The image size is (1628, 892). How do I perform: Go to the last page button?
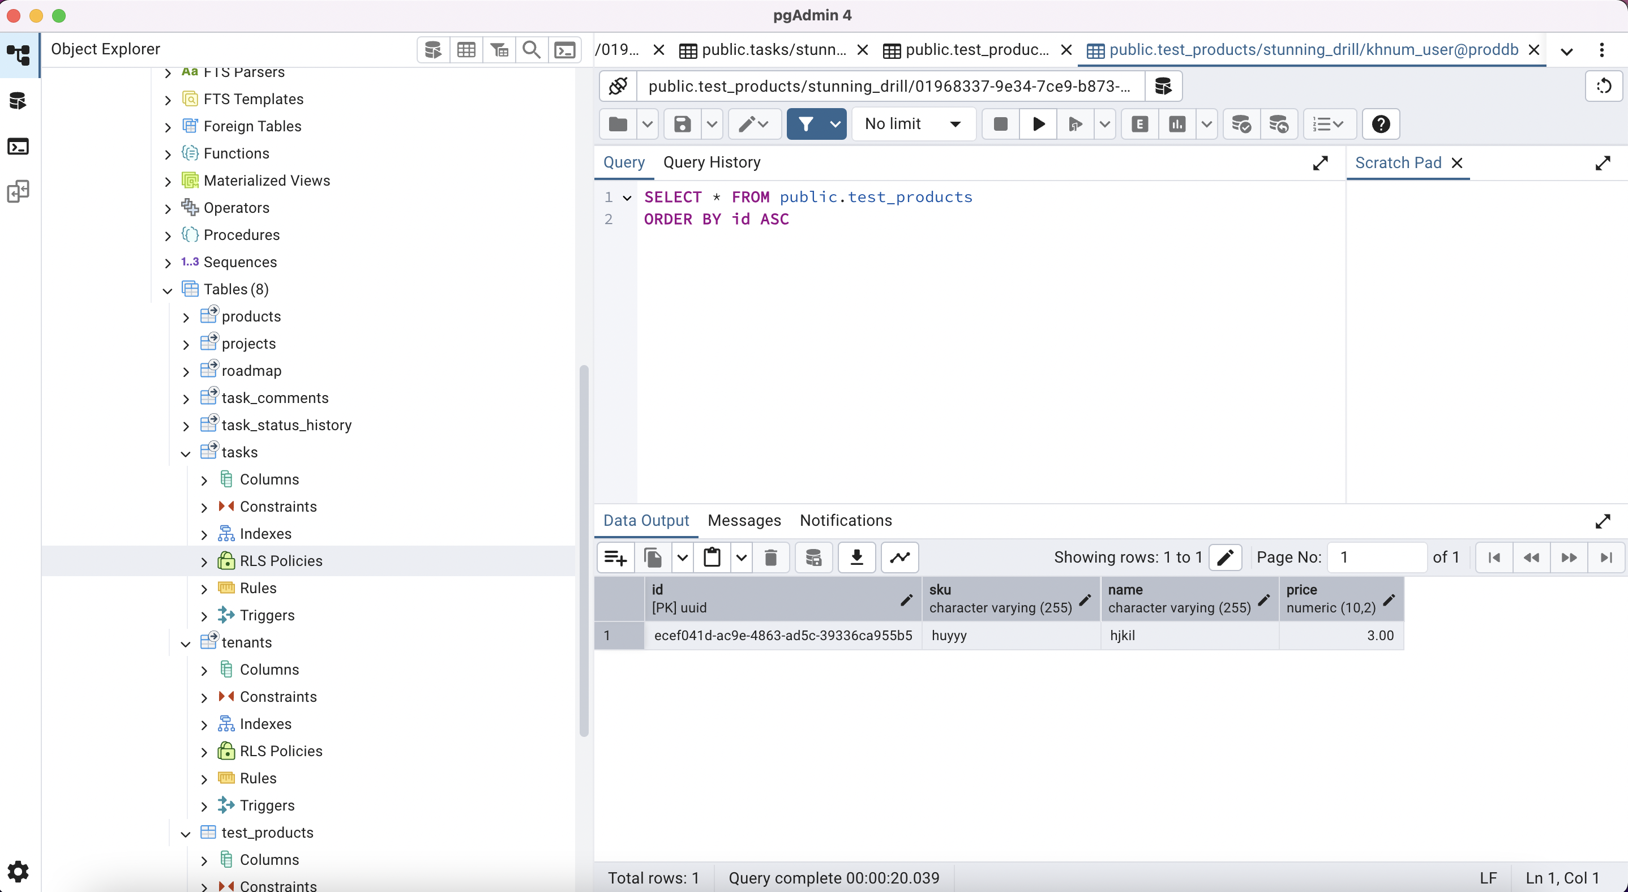[1606, 557]
